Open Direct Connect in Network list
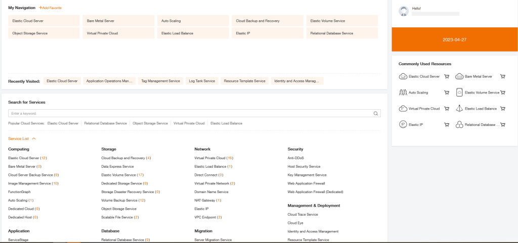The width and height of the screenshot is (518, 243). pyautogui.click(x=209, y=175)
